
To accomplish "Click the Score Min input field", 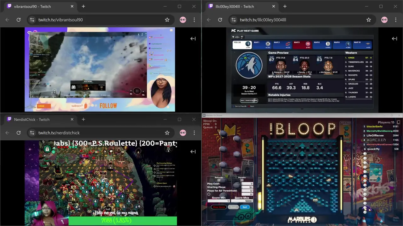I will coord(219,201).
